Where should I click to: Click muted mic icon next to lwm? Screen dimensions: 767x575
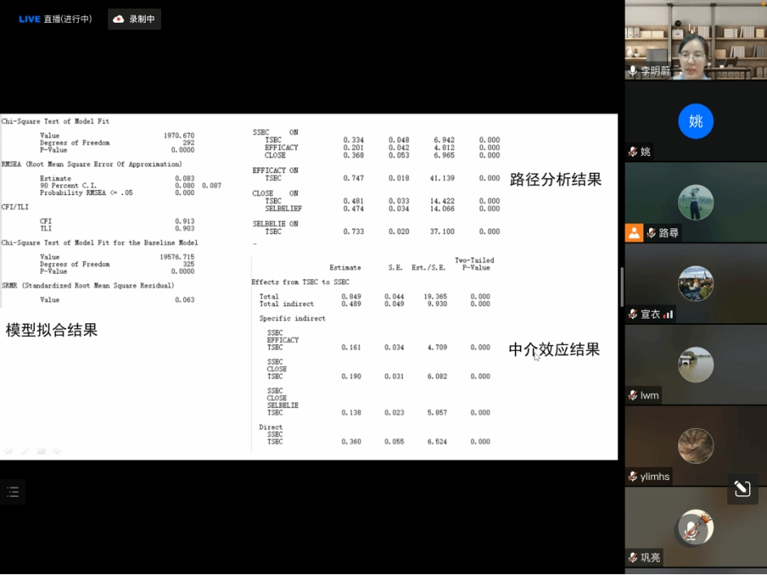coord(632,396)
